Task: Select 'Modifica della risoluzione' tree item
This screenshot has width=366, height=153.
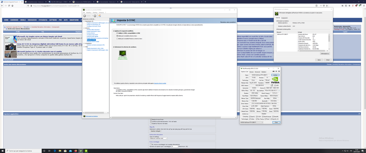Action: pos(93,30)
